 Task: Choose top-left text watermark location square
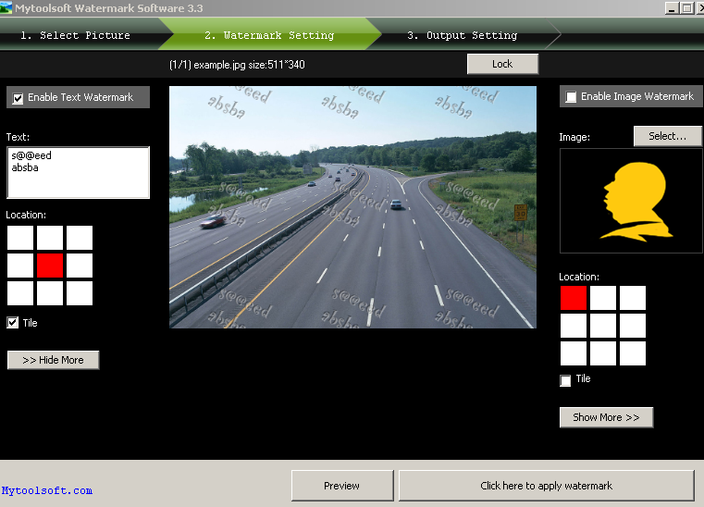pos(20,238)
